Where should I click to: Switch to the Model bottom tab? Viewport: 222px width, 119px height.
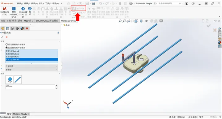point(9,114)
